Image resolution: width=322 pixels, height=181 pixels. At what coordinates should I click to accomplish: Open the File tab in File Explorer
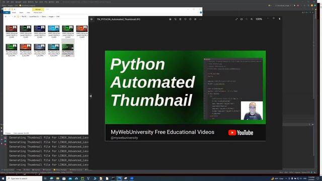click(7, 13)
